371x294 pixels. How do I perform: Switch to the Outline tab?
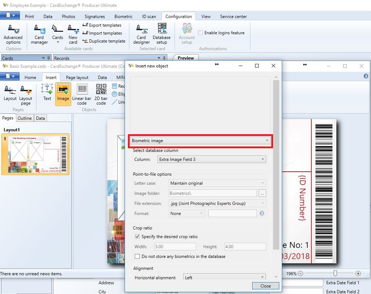[x=25, y=118]
